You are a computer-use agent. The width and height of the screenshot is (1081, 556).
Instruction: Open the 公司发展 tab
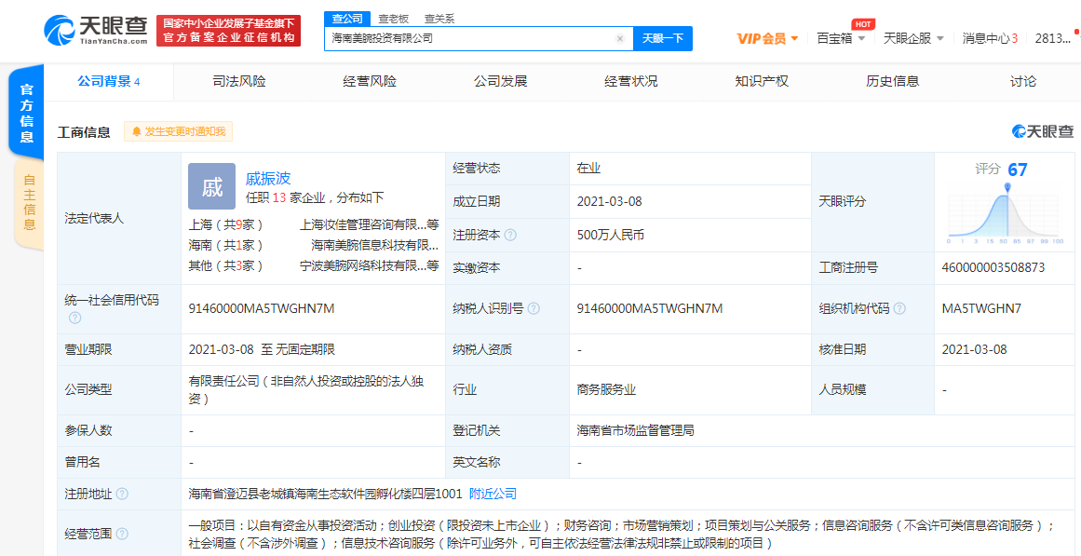pyautogui.click(x=501, y=82)
